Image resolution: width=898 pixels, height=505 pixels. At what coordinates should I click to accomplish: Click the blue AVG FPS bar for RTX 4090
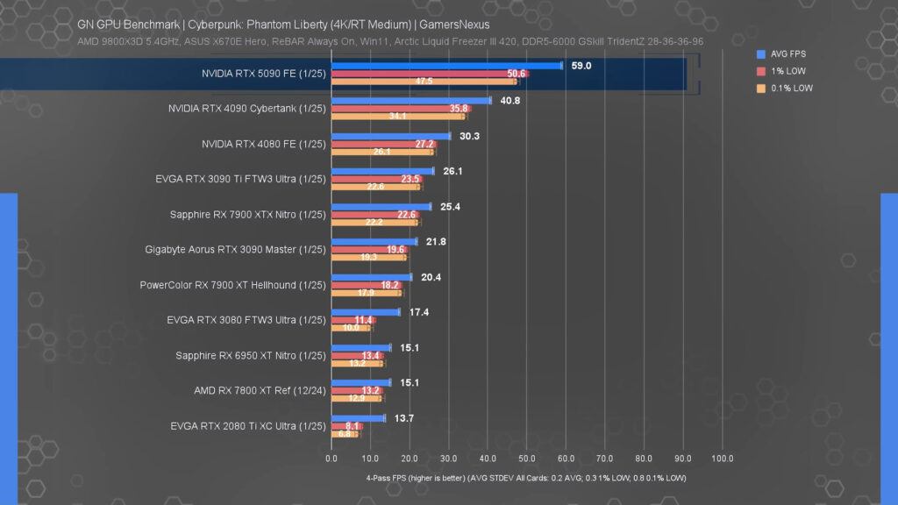(x=411, y=101)
